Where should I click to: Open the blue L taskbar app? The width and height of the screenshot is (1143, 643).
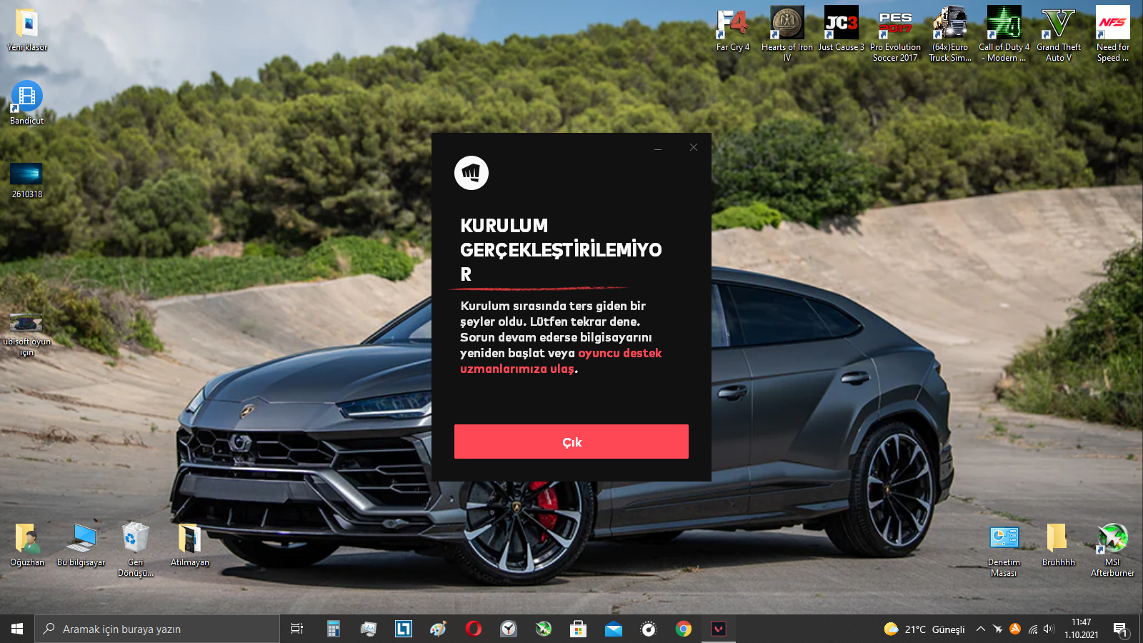(404, 629)
